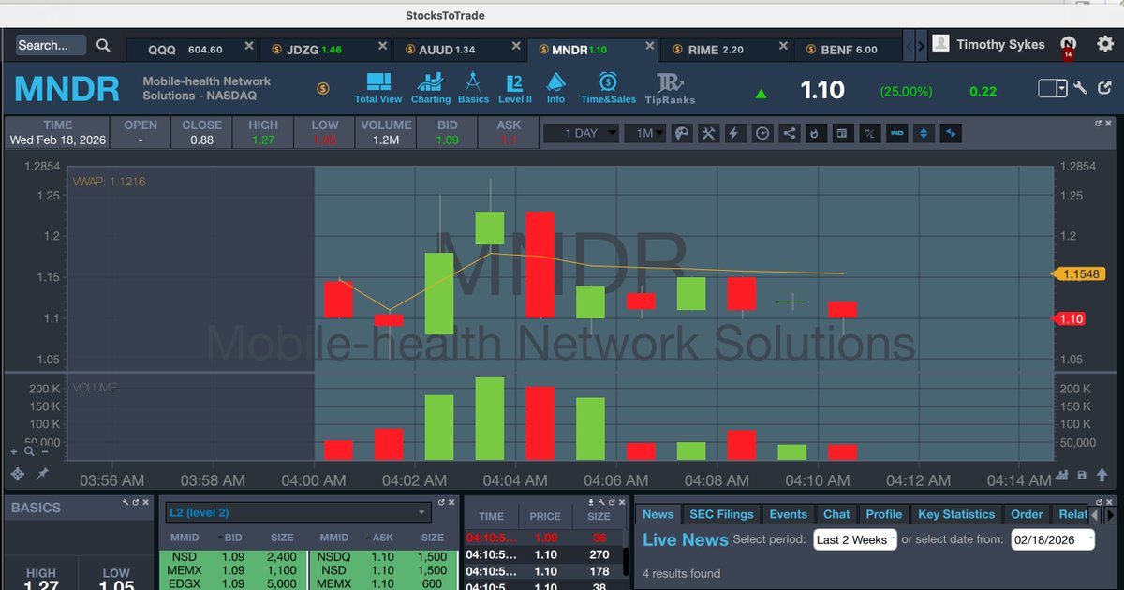Click the blue up-down arrows icon
This screenshot has width=1124, height=590.
click(924, 133)
